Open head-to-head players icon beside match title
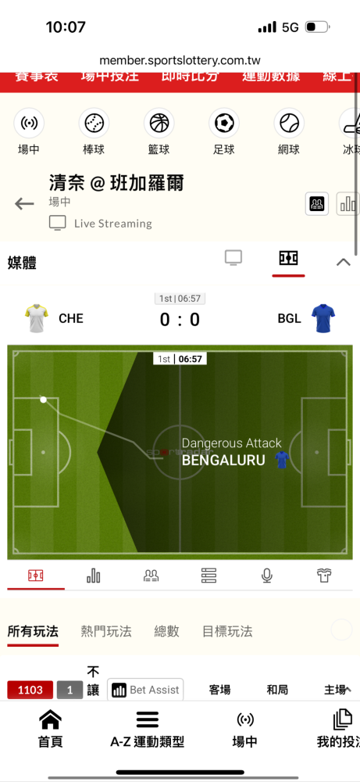 [317, 203]
